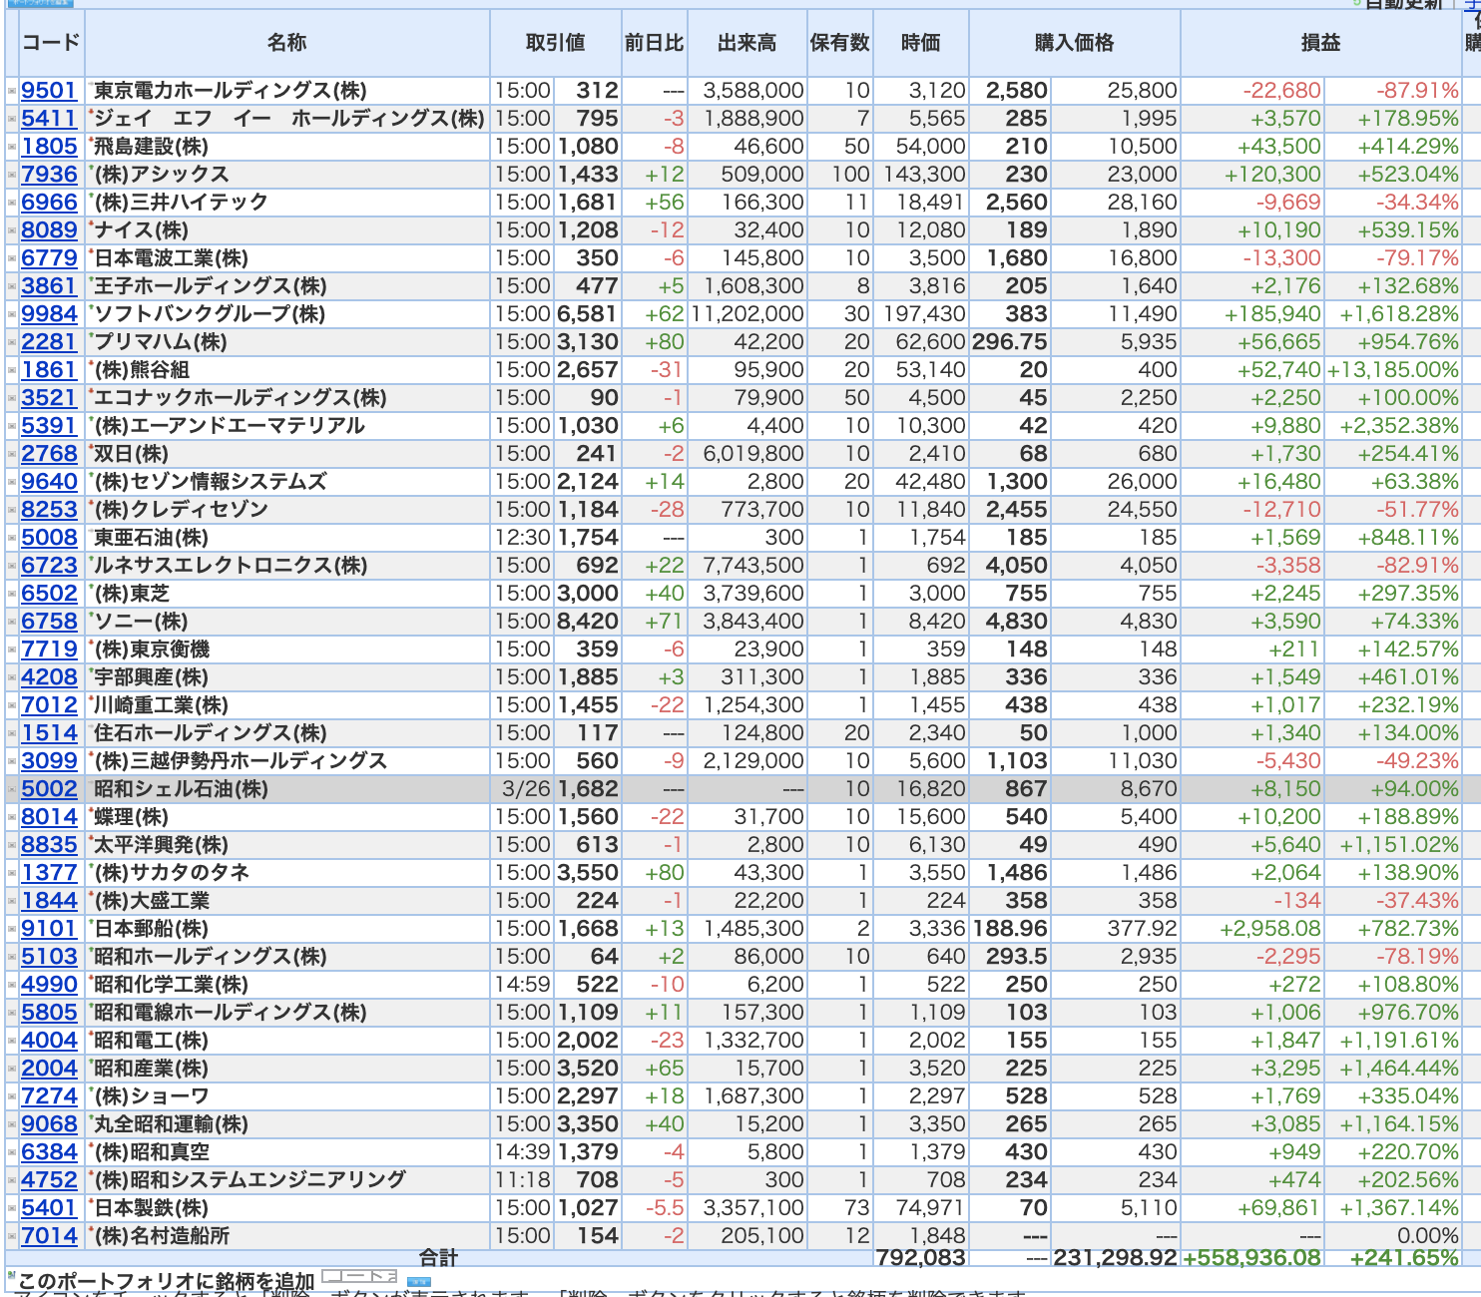Click the blue portfolio button above the コード header
The width and height of the screenshot is (1481, 1297).
point(41,3)
